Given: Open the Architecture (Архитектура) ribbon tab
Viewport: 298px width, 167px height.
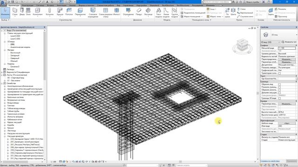Looking at the screenshot, I should 14,6.
